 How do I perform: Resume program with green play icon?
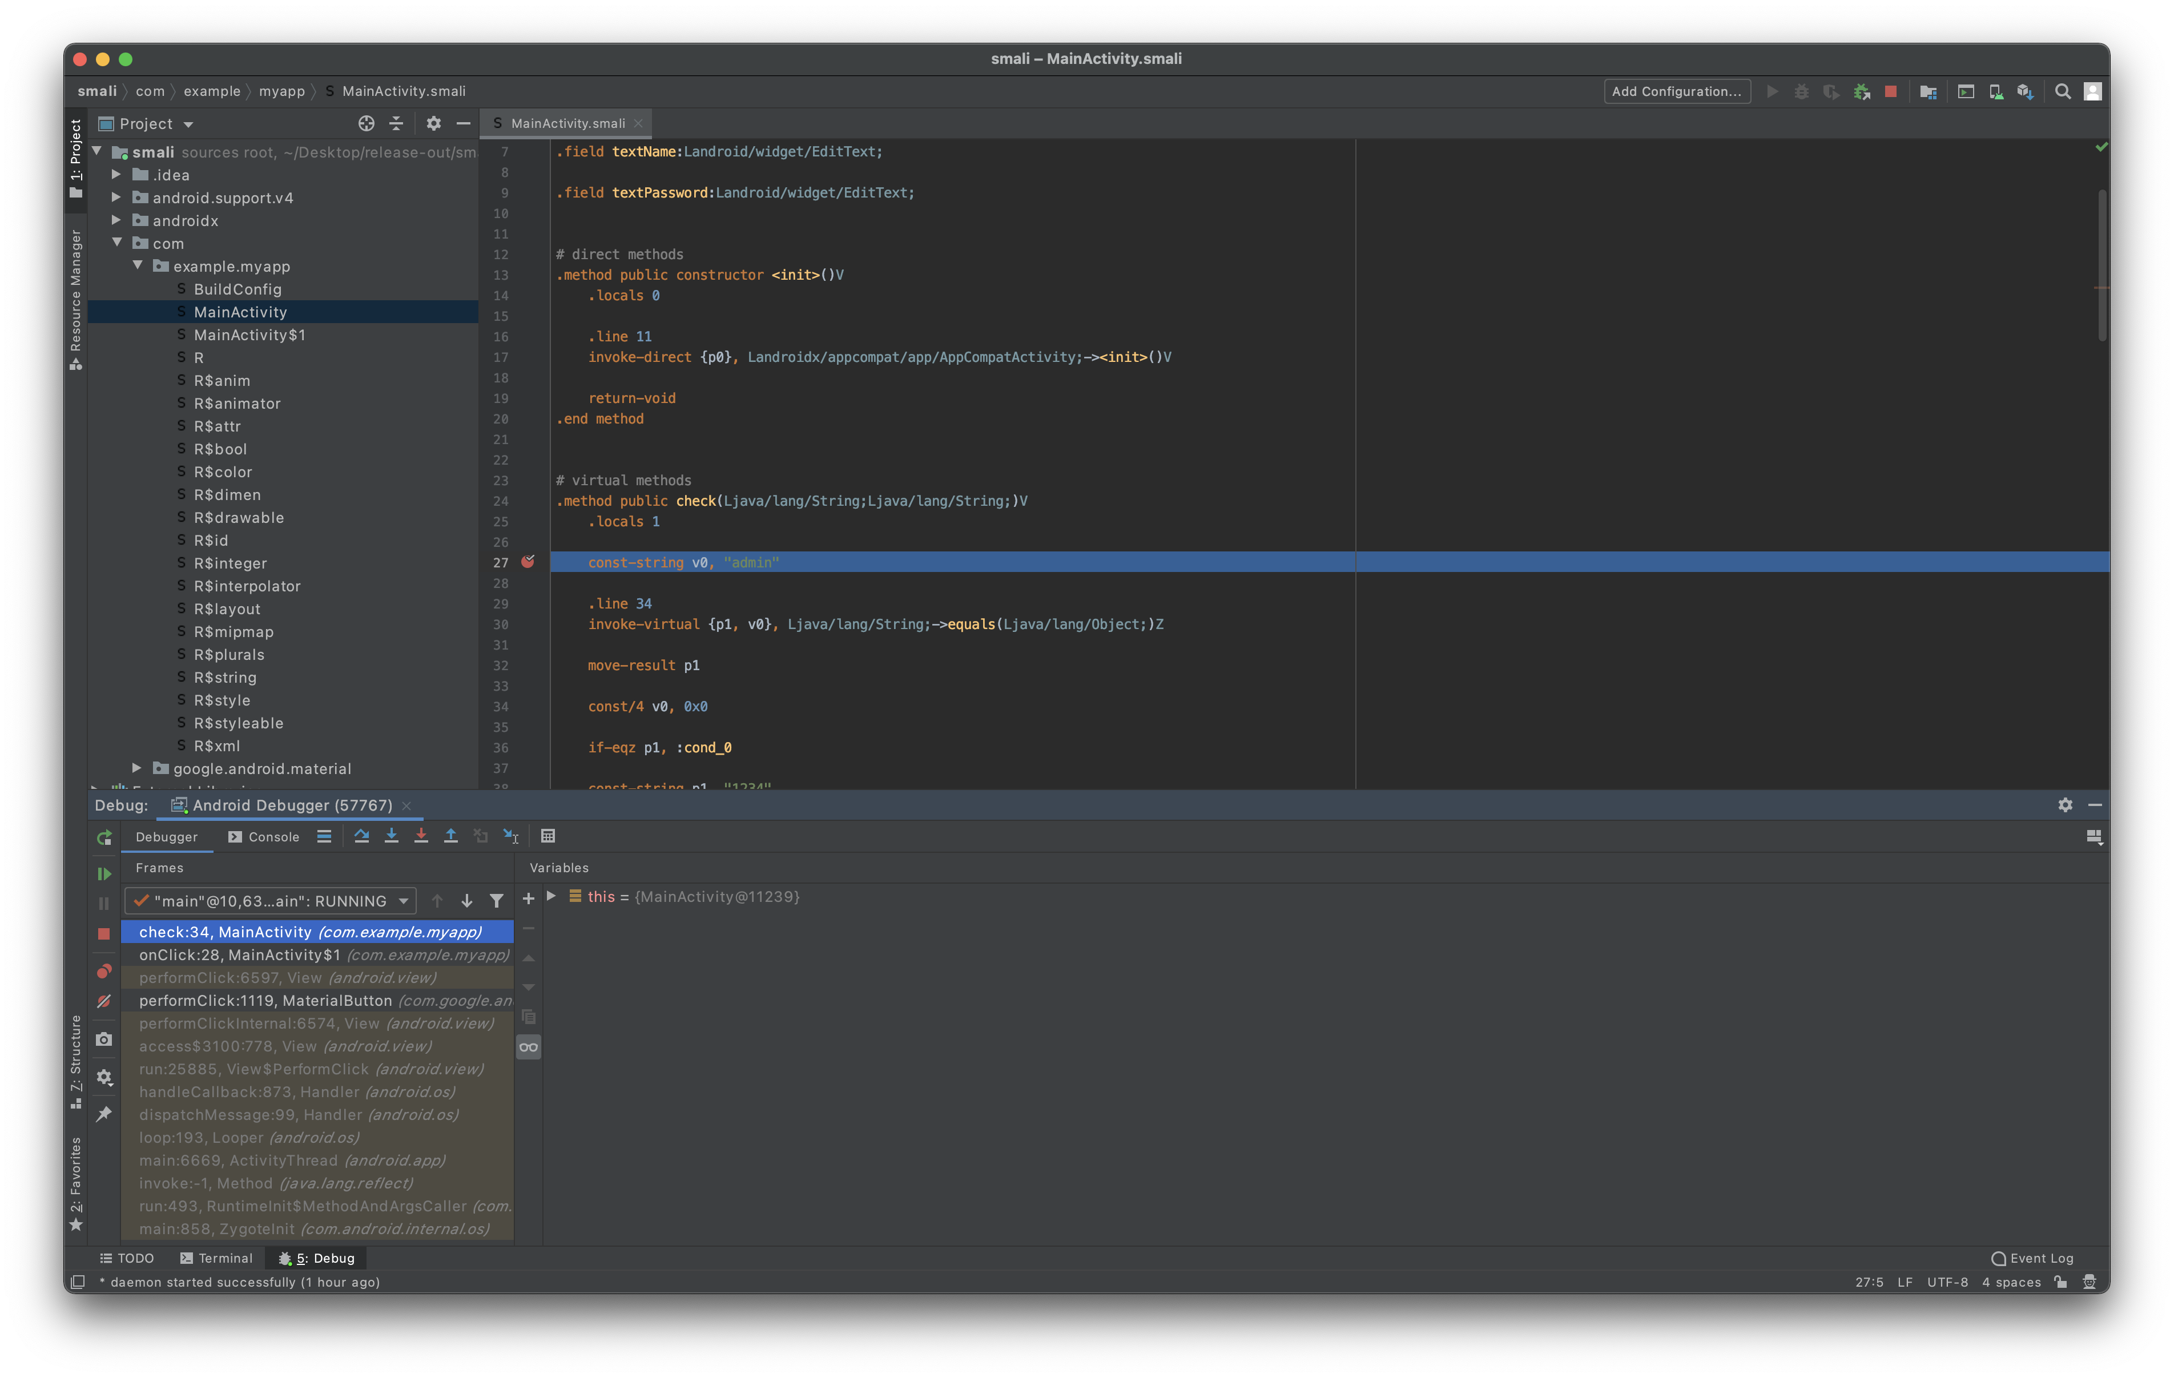(104, 873)
